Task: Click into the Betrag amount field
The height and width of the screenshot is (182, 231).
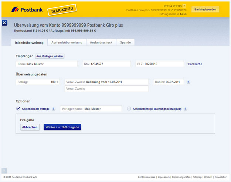Action: pos(37,82)
